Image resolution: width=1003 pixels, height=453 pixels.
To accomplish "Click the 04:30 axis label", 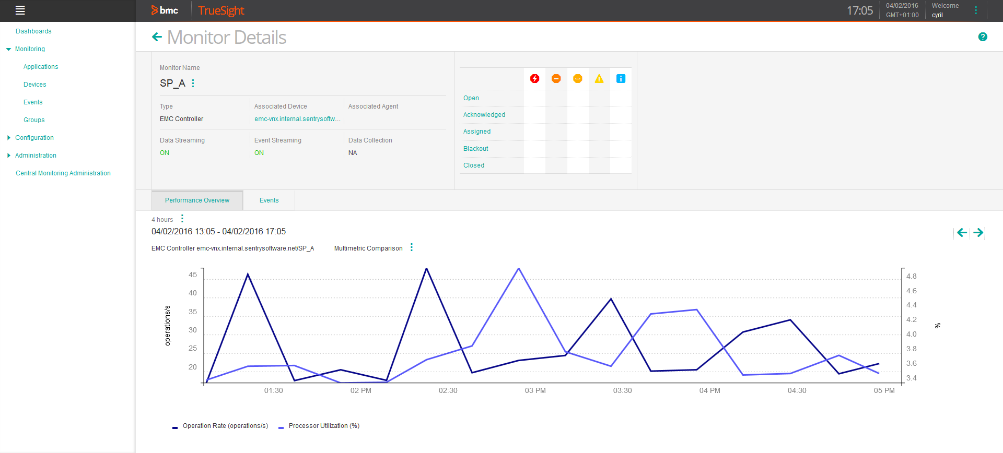I will [797, 390].
